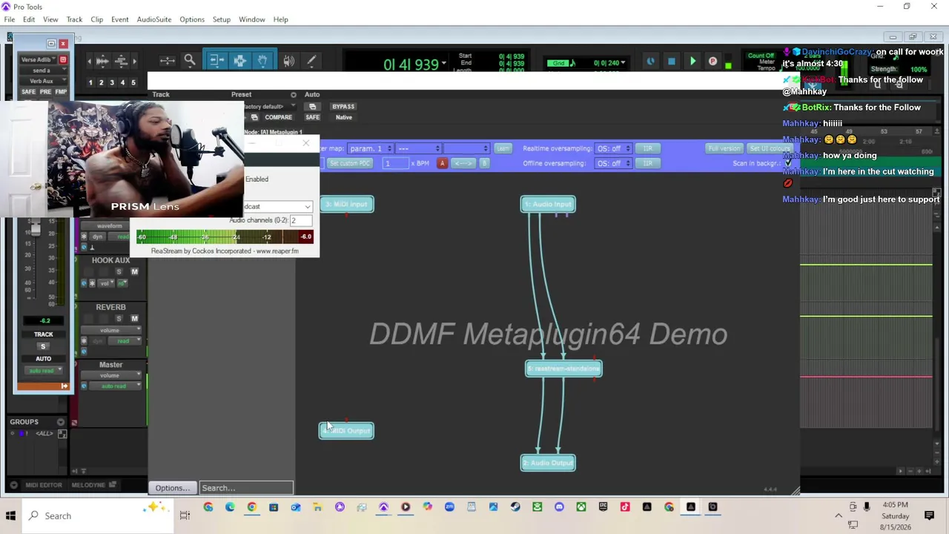Recall Zoom Preset 3
Image resolution: width=949 pixels, height=534 pixels.
112,82
